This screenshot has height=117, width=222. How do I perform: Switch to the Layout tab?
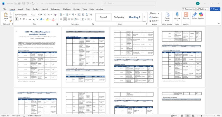tap(45, 9)
